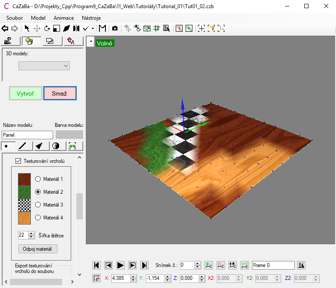Enable the Texturování vrcholů checkbox
The width and height of the screenshot is (336, 288).
[x=18, y=161]
